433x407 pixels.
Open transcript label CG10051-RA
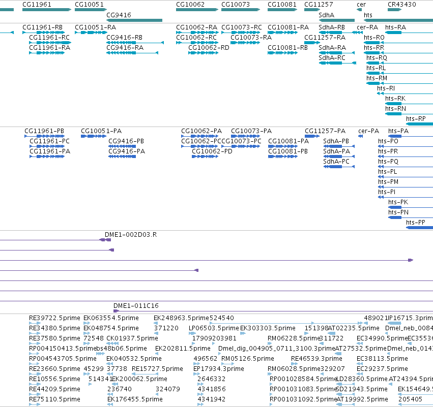(x=95, y=27)
